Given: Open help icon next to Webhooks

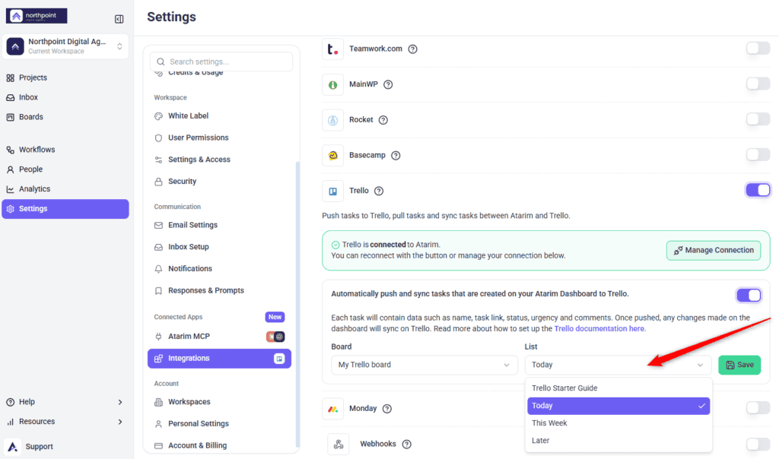Looking at the screenshot, I should click(406, 444).
